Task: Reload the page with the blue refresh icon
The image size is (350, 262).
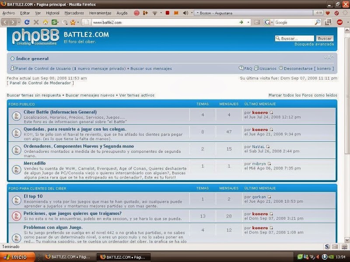Action: click(x=27, y=22)
